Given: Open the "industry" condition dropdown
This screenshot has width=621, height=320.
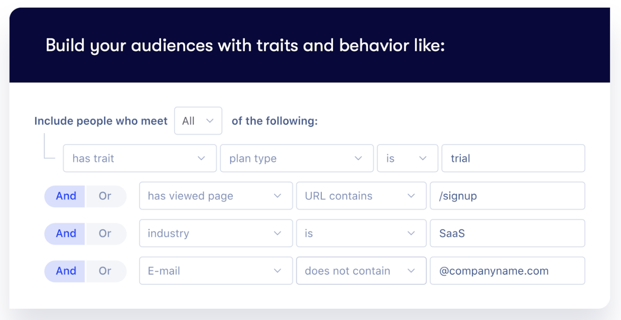Looking at the screenshot, I should click(216, 233).
